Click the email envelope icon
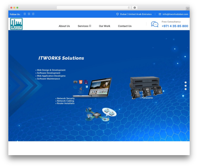Screen dimensions: 198x167 [x=160, y=14]
